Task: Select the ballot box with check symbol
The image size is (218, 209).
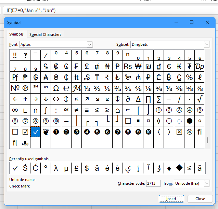Action: 25,132
